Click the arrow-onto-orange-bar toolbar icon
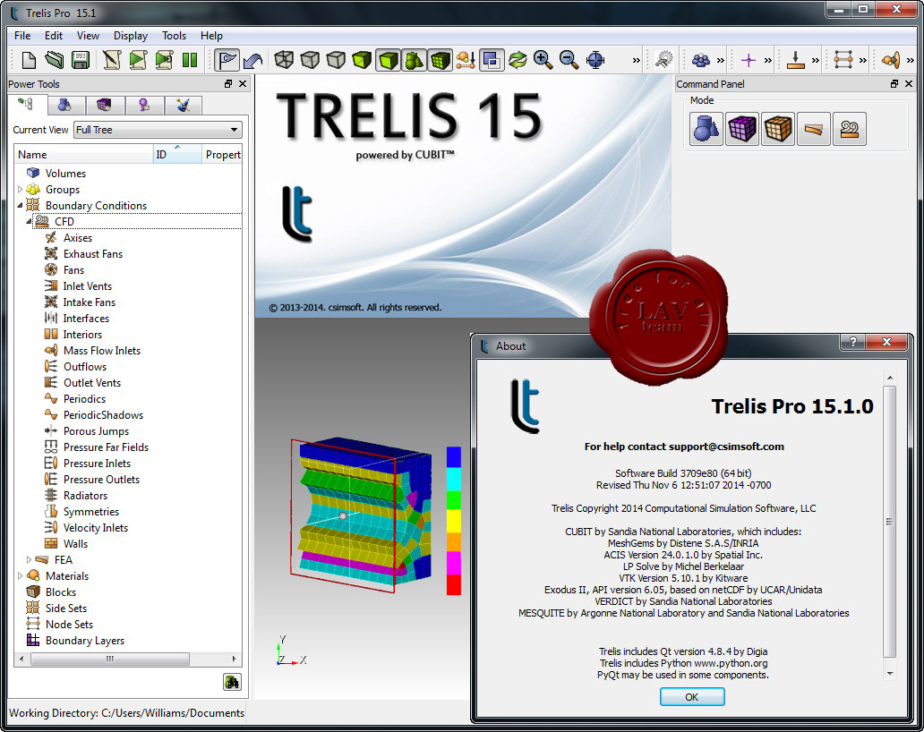Image resolution: width=924 pixels, height=732 pixels. click(x=796, y=60)
